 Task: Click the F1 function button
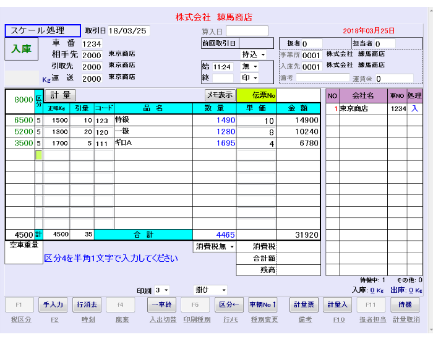point(19,305)
